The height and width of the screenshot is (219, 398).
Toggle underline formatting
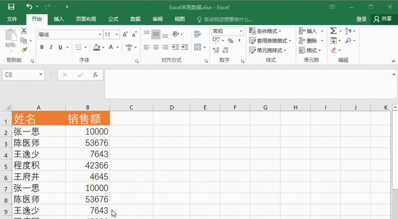[x=60, y=47]
